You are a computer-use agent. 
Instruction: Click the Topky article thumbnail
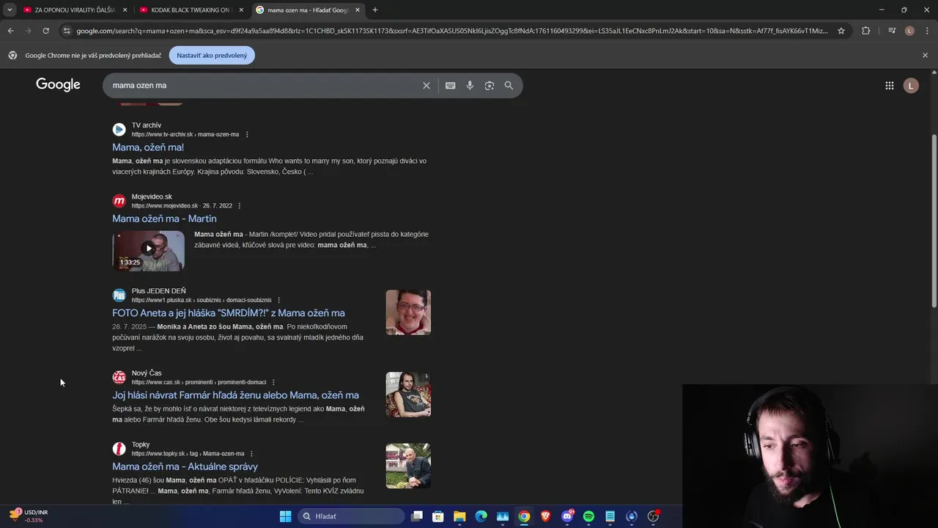[x=408, y=466]
